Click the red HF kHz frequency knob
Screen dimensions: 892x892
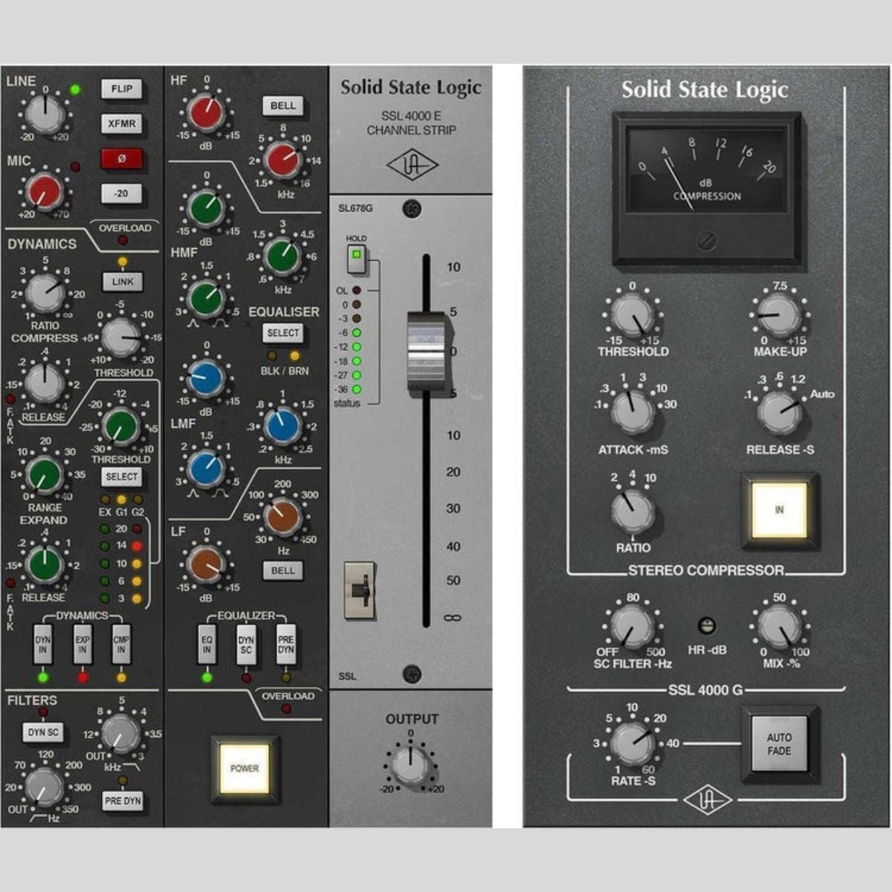(283, 160)
